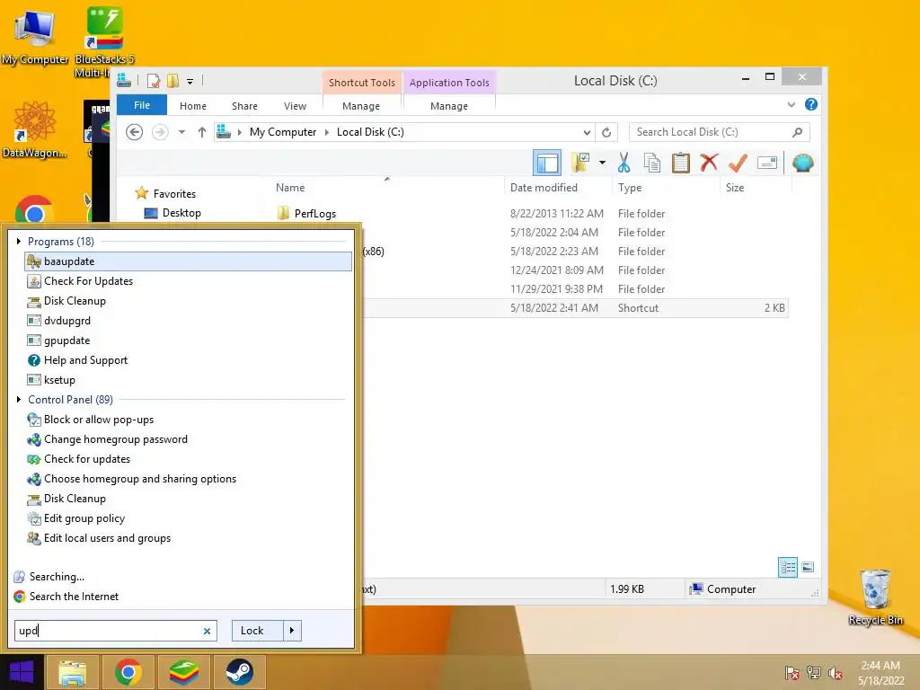The height and width of the screenshot is (690, 920).
Task: Clear the start menu search box
Action: [207, 631]
